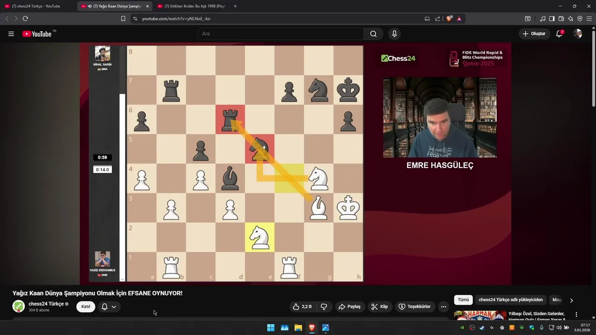Switch to the chess24 Türkçe YouTube tab
596x335 pixels.
[x=36, y=6]
